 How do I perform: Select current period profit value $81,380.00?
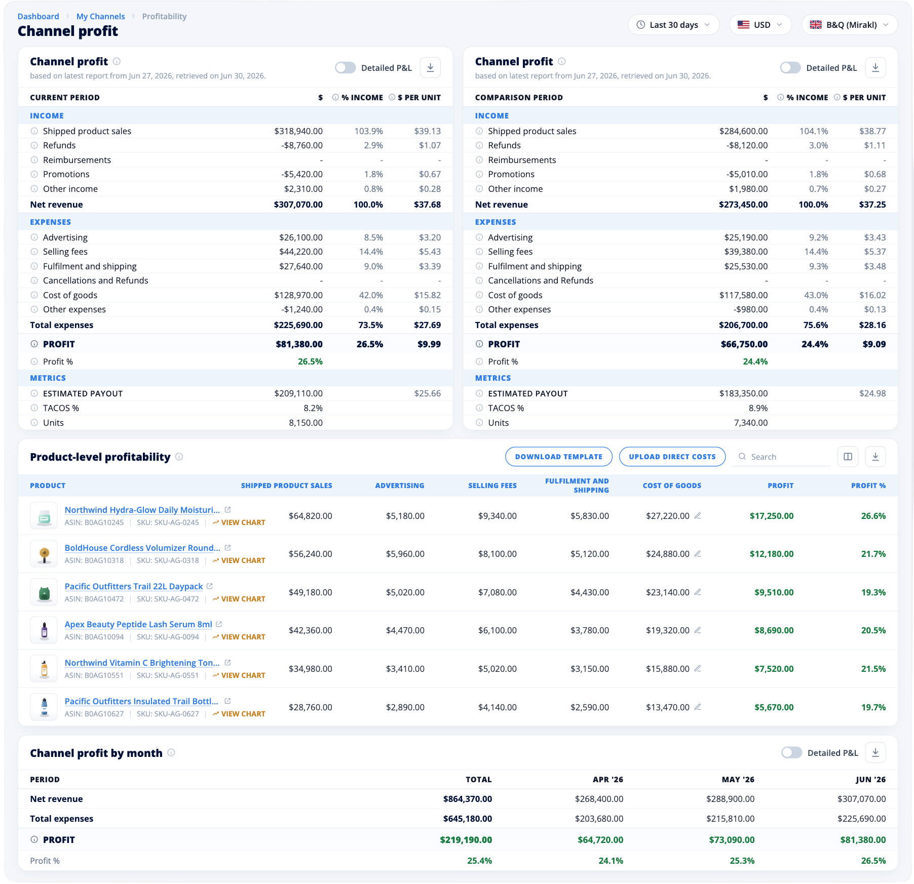299,344
